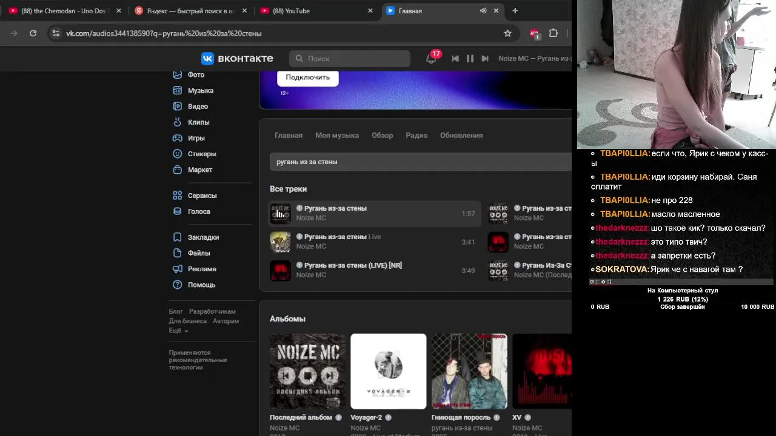Image resolution: width=776 pixels, height=436 pixels.
Task: Open the Для бизнеса footer link
Action: point(187,321)
